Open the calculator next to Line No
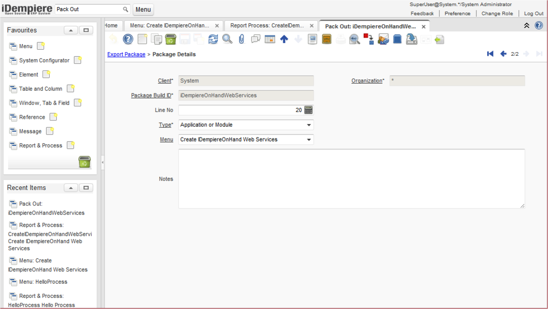Image resolution: width=548 pixels, height=309 pixels. coord(309,110)
